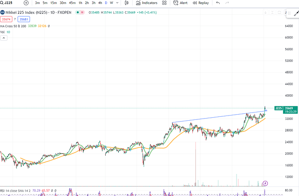Undo the last chart action
This screenshot has width=299, height=196.
coord(218,3)
